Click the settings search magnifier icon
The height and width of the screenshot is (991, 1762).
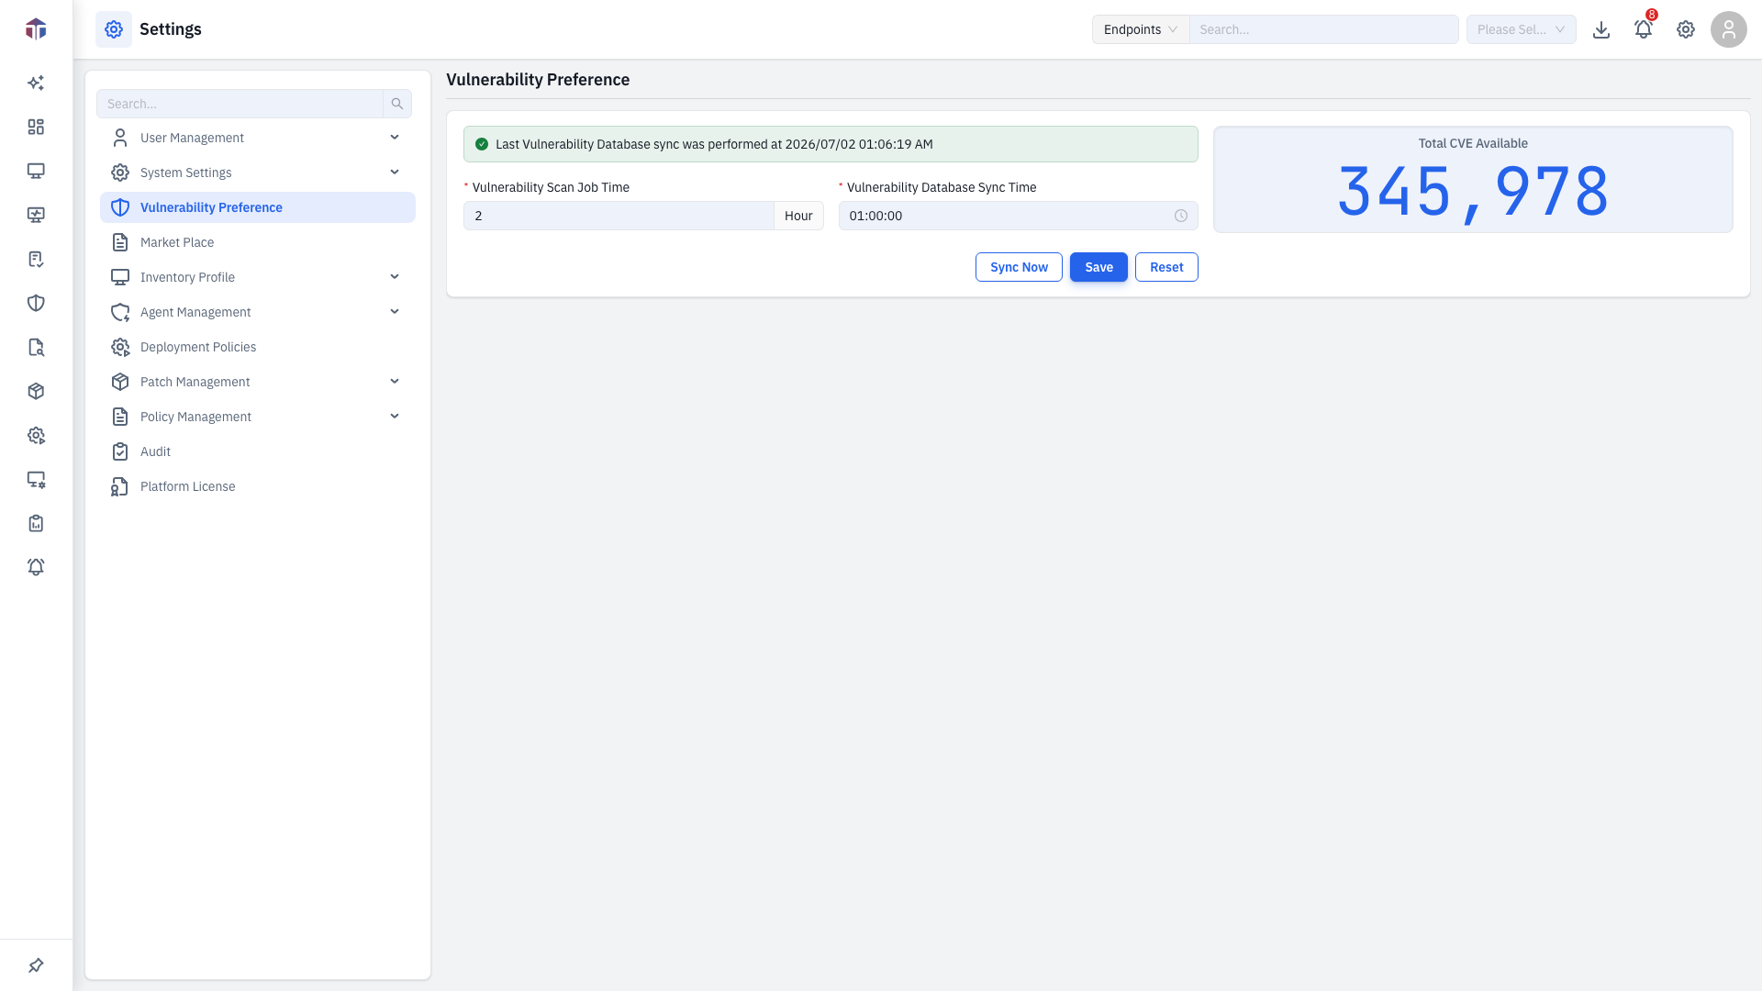coord(397,104)
